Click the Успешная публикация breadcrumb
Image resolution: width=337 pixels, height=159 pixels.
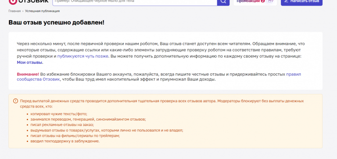[x=42, y=11]
